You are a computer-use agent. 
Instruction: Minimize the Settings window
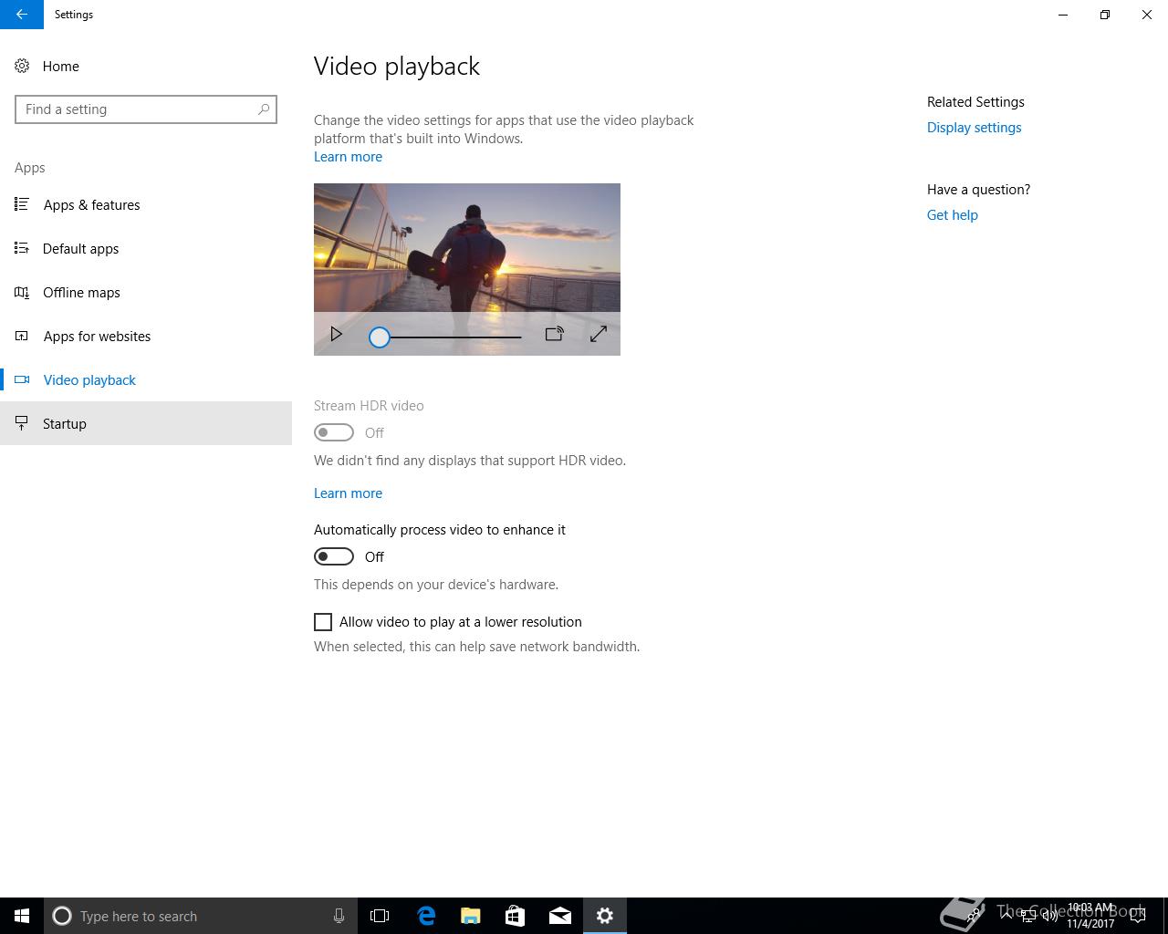click(x=1063, y=15)
